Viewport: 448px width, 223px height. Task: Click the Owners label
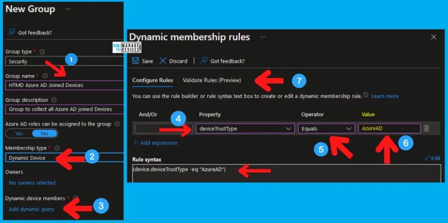click(x=14, y=172)
